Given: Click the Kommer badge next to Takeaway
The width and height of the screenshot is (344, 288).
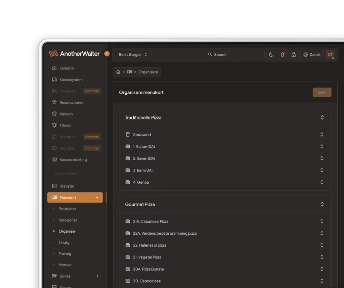Looking at the screenshot, I should (x=92, y=91).
